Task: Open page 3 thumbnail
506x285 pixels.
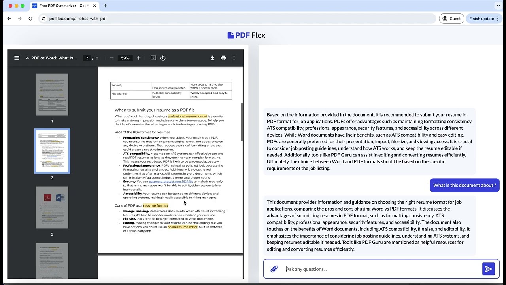Action: [x=52, y=207]
